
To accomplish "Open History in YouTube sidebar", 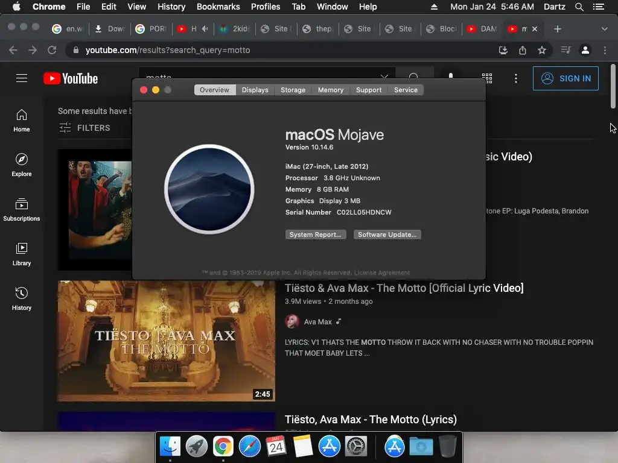I will pos(22,299).
